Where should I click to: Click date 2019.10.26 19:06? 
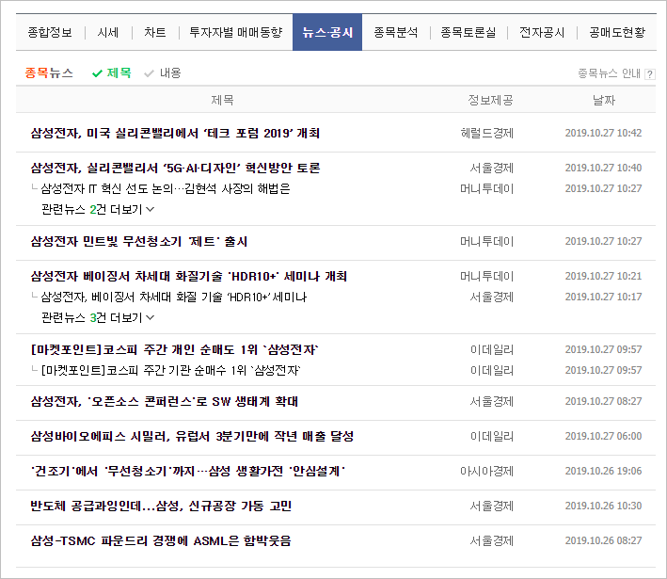point(603,472)
